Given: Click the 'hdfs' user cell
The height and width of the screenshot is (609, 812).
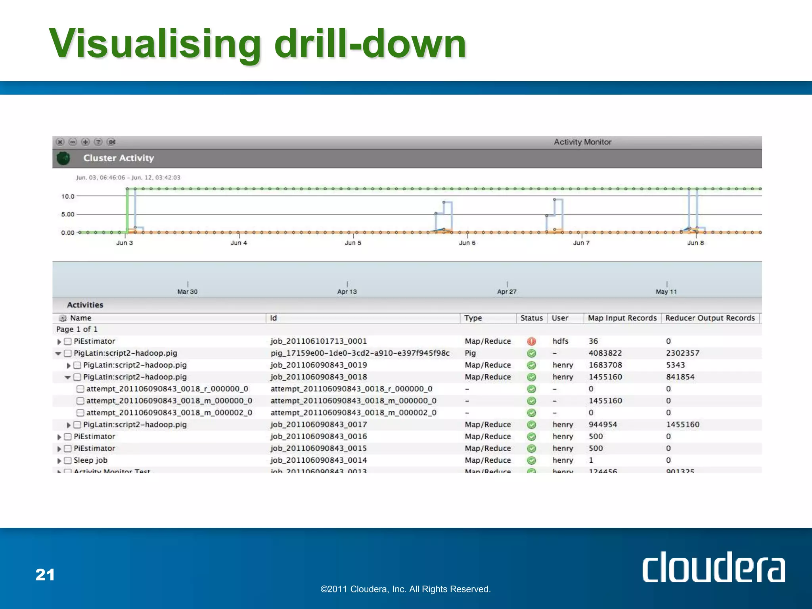Looking at the screenshot, I should pos(560,341).
